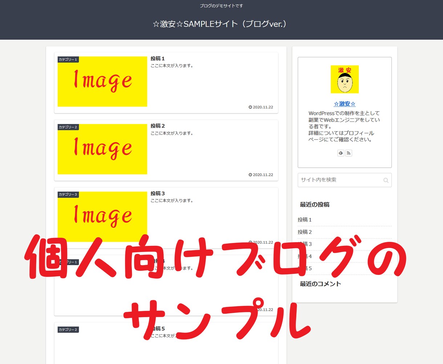
Task: Click the ブログのデモサイトです tagline
Action: (221, 6)
